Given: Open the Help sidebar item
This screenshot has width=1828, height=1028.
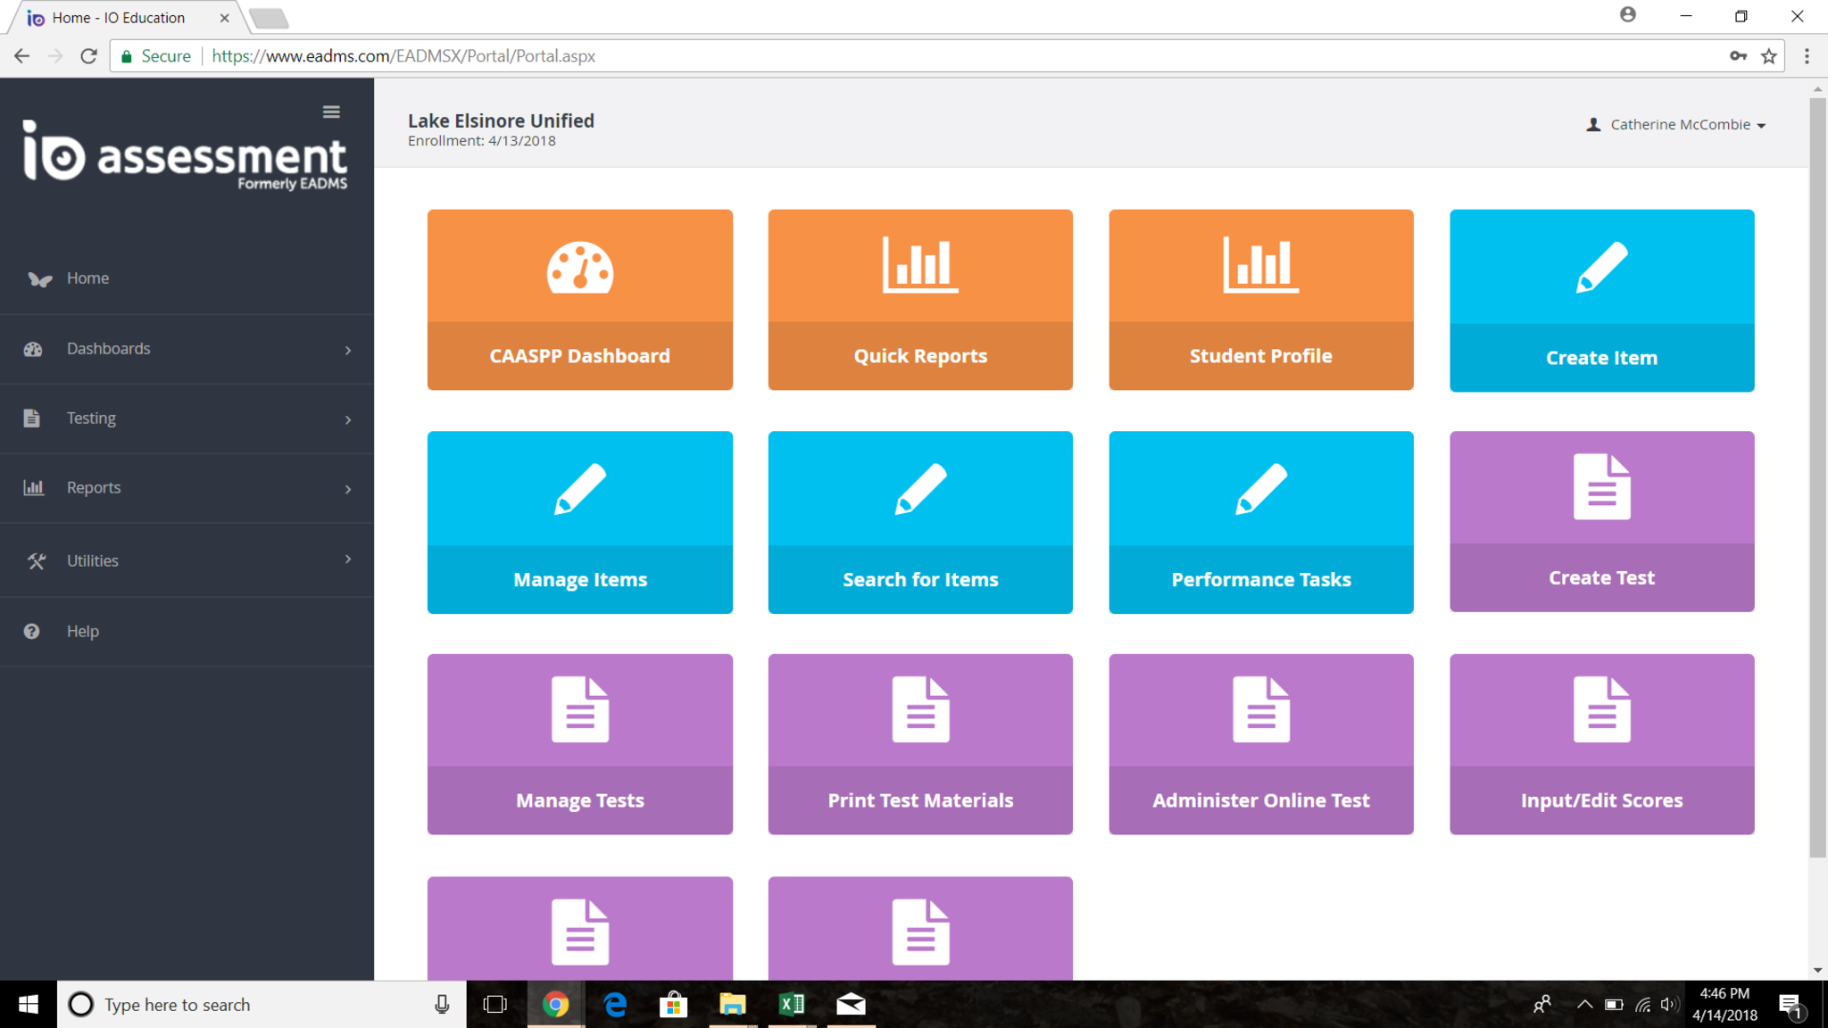Looking at the screenshot, I should pyautogui.click(x=82, y=632).
